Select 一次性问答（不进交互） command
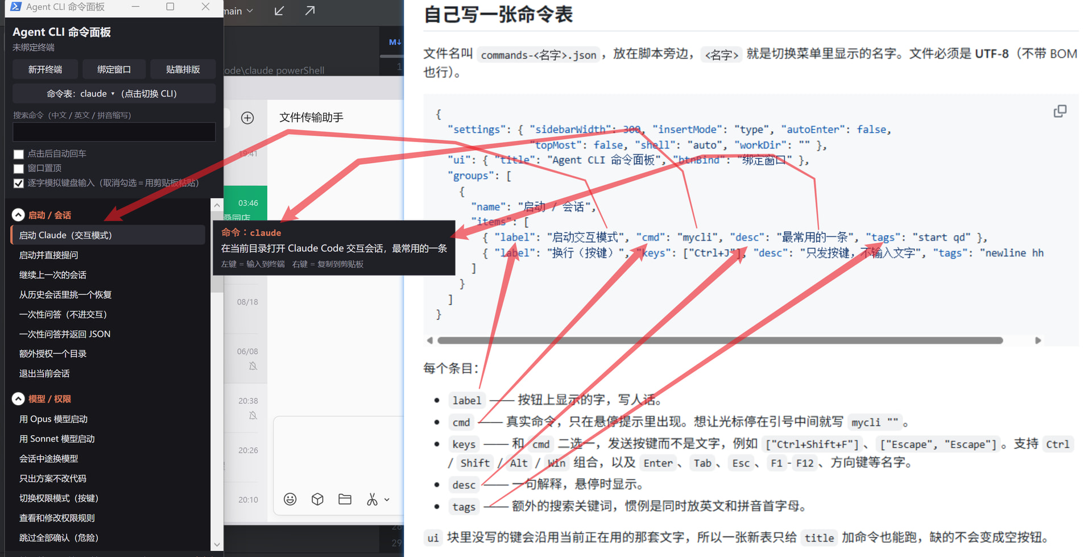 pos(108,314)
